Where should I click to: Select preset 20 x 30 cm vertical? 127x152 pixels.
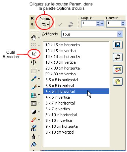pyautogui.click(x=76, y=74)
